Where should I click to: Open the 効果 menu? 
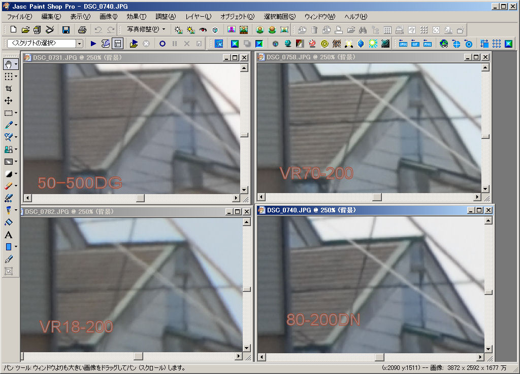(x=136, y=17)
